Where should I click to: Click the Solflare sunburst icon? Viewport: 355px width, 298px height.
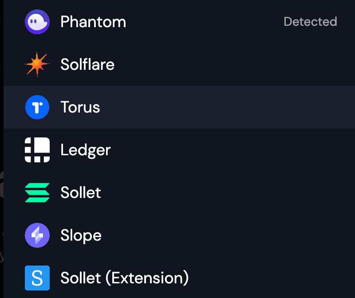coord(37,65)
